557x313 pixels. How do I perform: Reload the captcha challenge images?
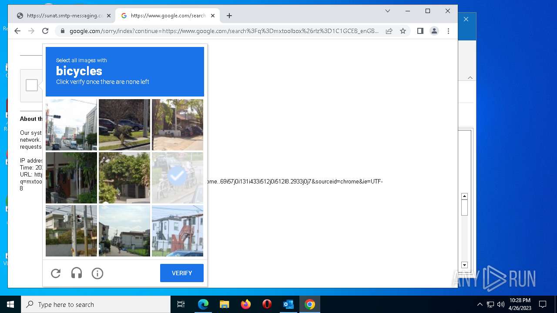pyautogui.click(x=56, y=273)
